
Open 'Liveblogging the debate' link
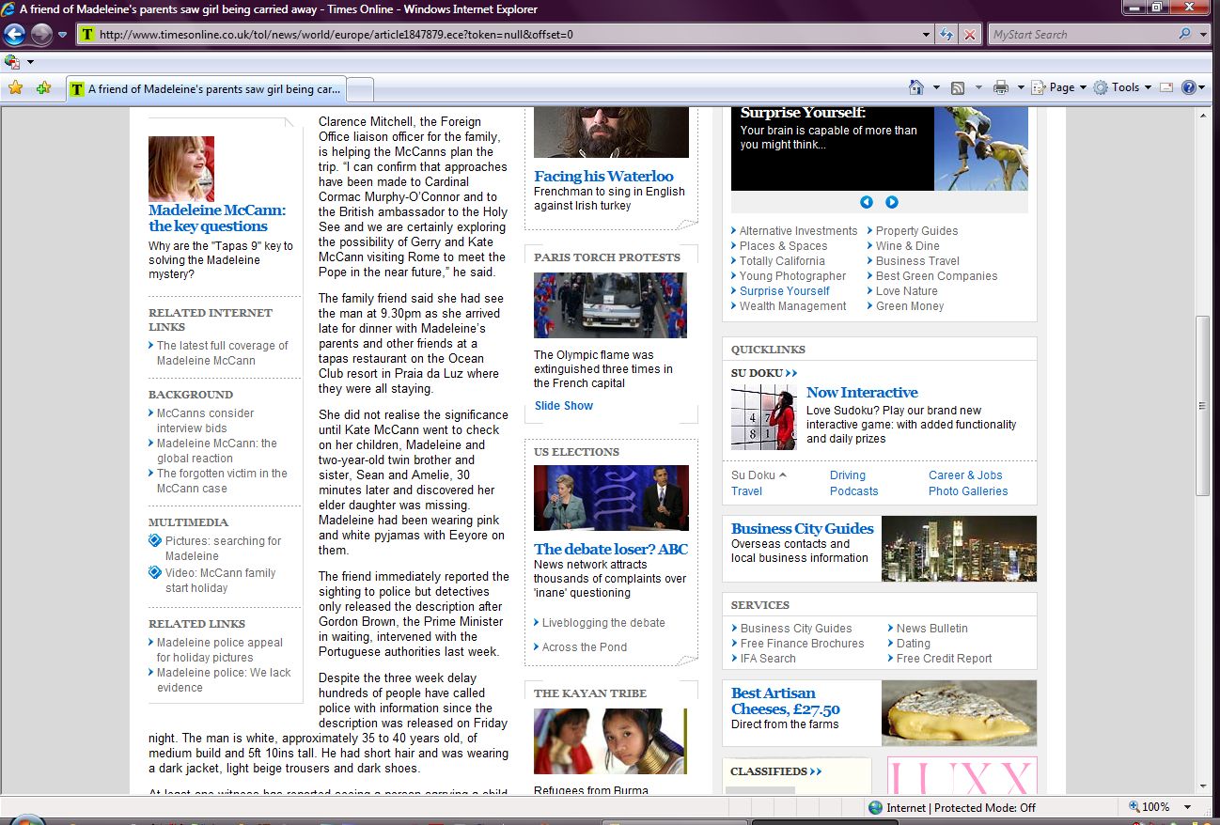pos(603,623)
